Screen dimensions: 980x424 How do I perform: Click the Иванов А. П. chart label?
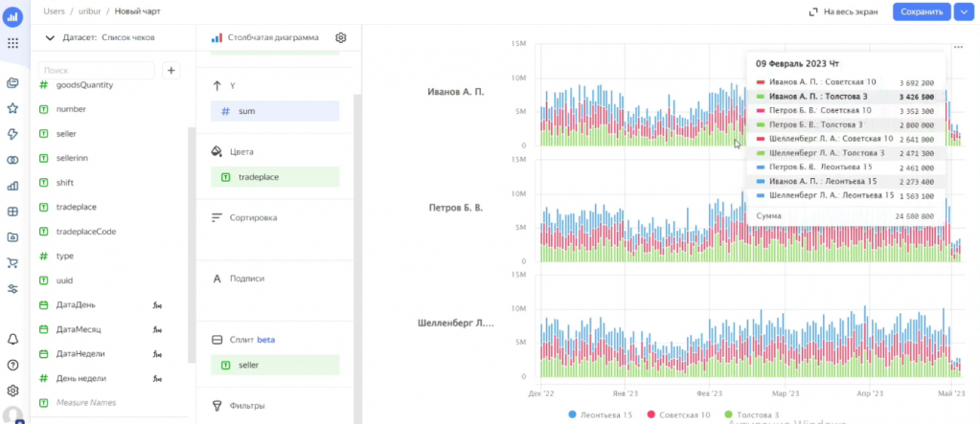[456, 92]
